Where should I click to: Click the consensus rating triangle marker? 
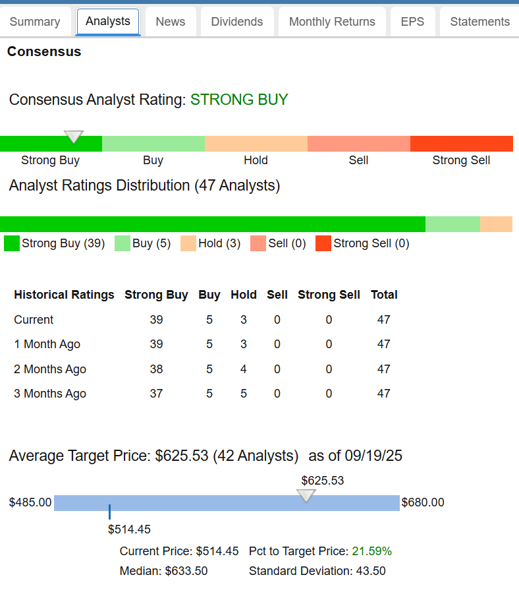point(74,136)
